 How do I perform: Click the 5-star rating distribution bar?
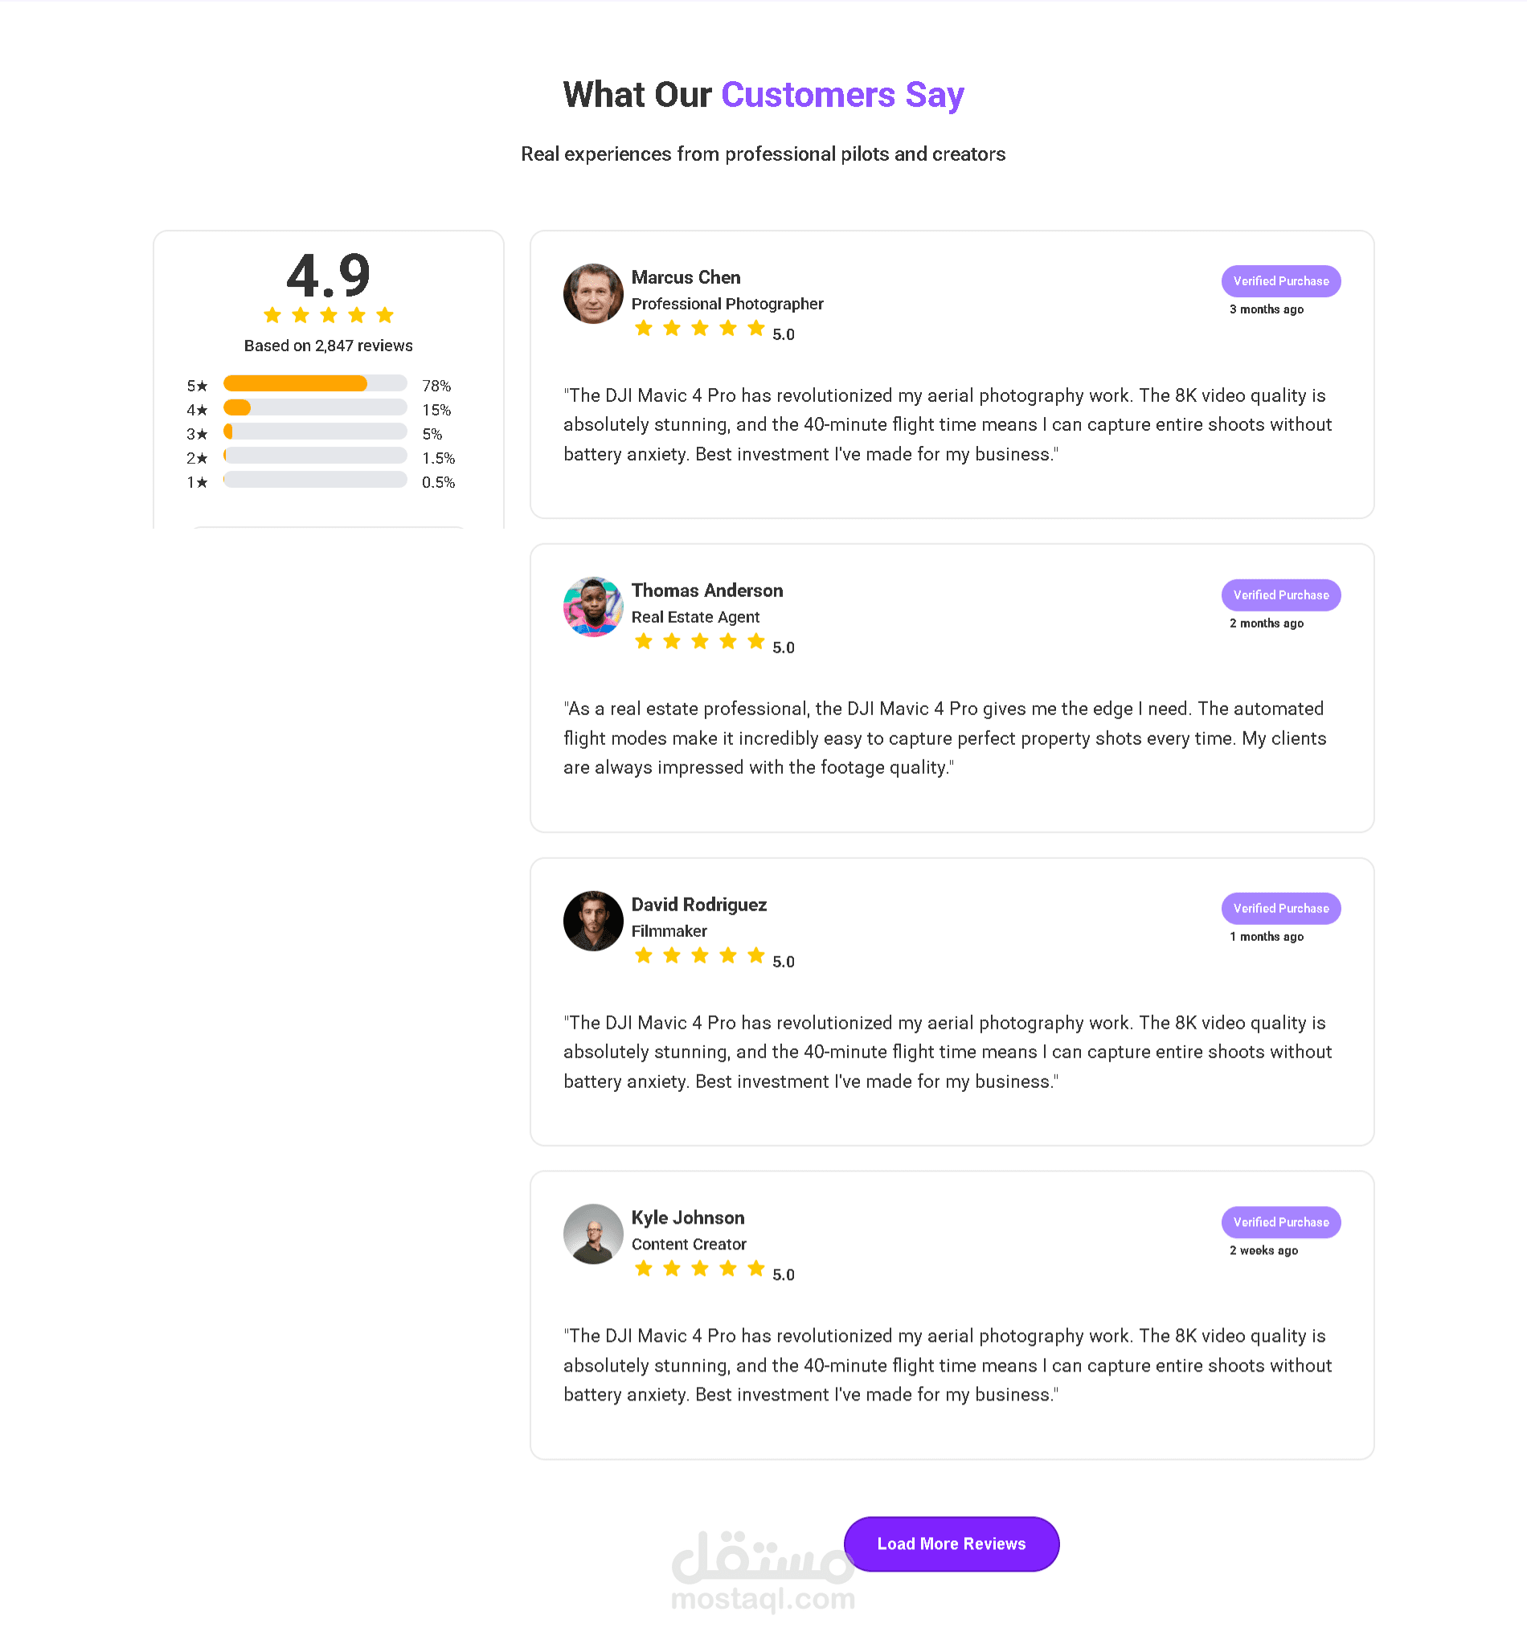click(x=315, y=383)
